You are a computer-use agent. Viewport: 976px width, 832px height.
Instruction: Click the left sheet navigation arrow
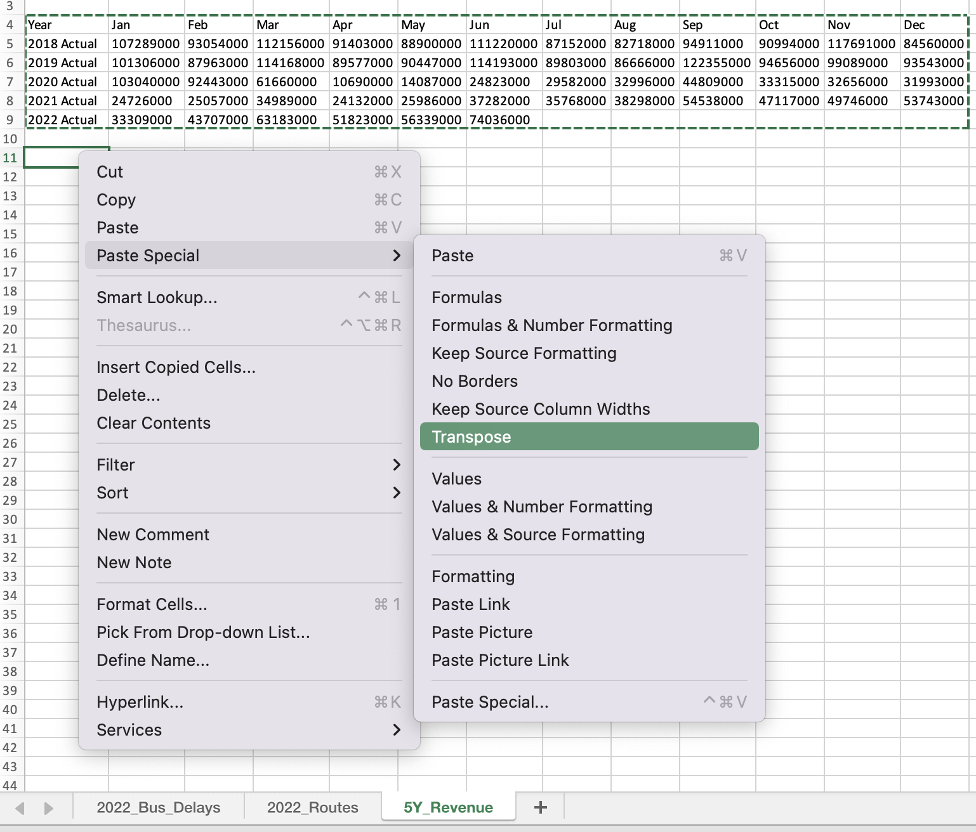pos(21,807)
